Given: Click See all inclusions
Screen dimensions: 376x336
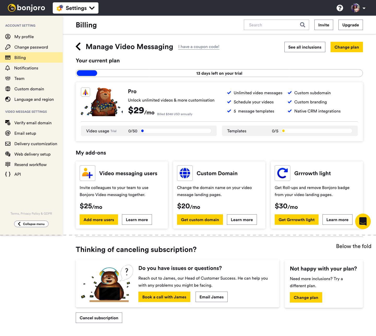Looking at the screenshot, I should [x=305, y=47].
